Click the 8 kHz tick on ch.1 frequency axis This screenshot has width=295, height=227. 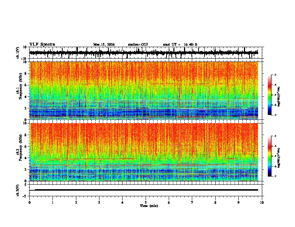pos(26,73)
